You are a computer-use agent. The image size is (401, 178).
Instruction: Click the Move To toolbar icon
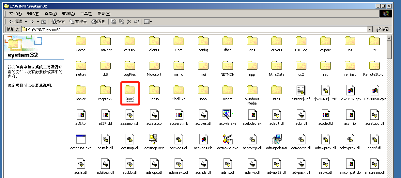click(x=114, y=22)
